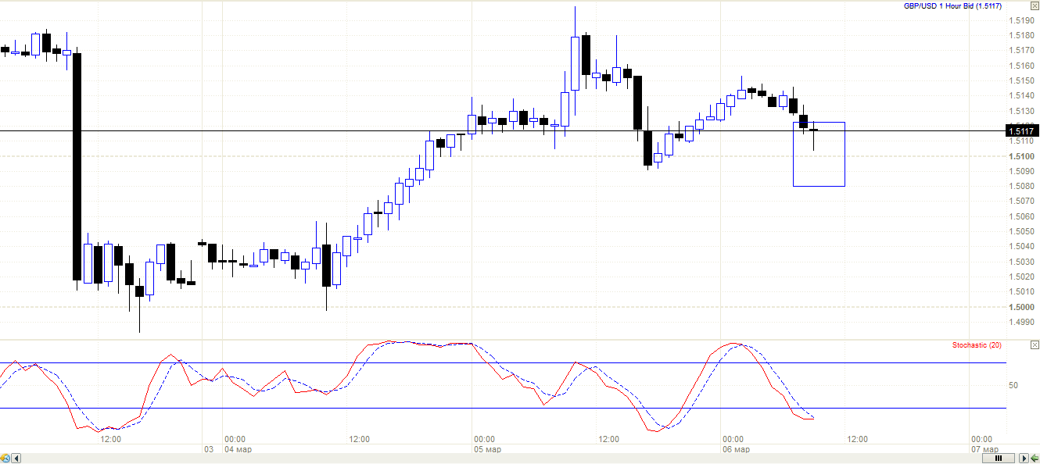This screenshot has width=1040, height=464.
Task: Click the 1.5000 level on price axis
Action: tap(1021, 307)
